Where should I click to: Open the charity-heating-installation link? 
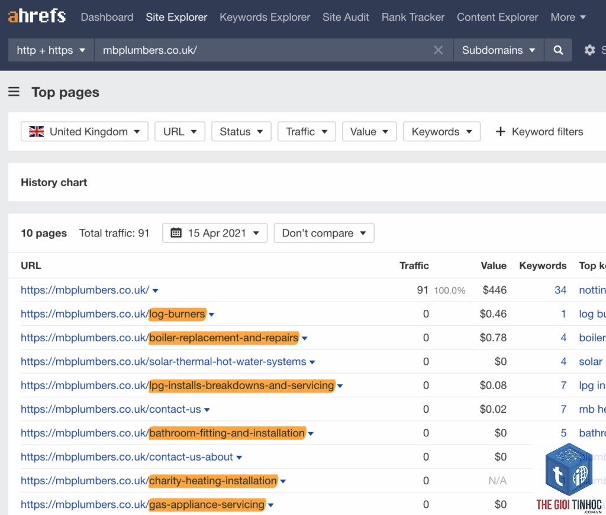point(149,481)
